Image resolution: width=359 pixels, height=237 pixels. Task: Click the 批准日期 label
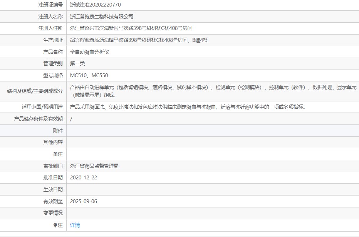53,177
